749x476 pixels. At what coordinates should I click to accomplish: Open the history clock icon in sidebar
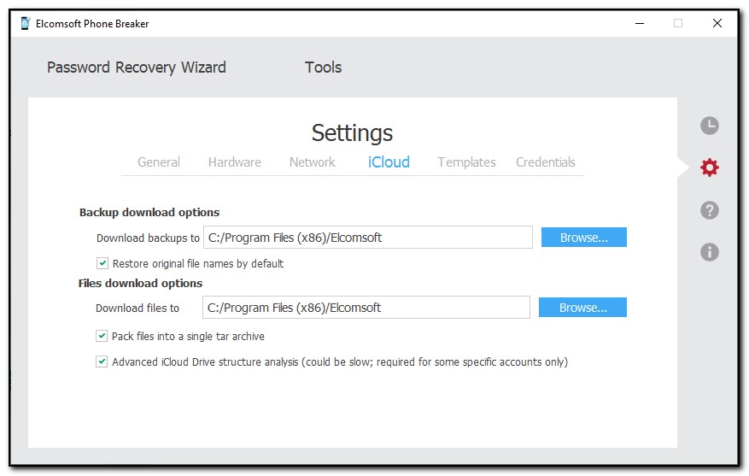coord(709,126)
